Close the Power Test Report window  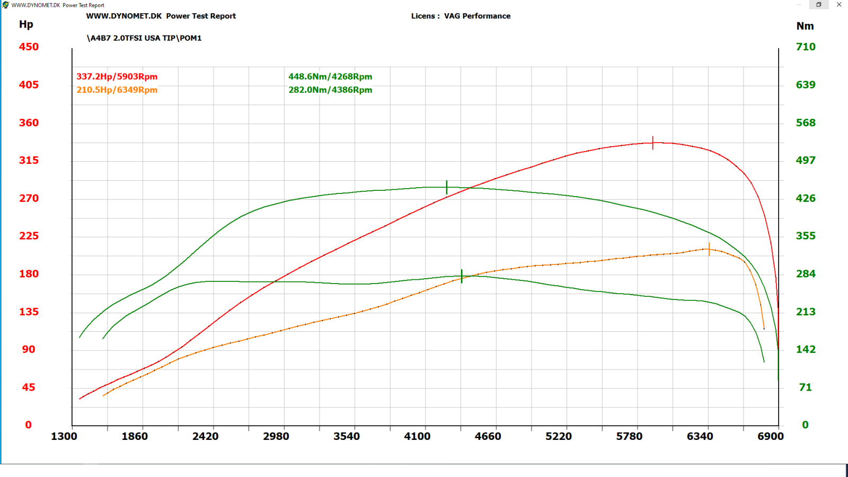[839, 5]
